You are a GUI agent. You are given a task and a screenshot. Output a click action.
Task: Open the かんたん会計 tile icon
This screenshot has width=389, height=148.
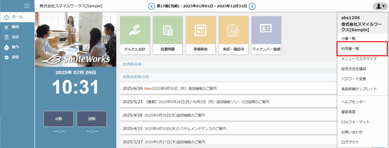[x=135, y=30]
